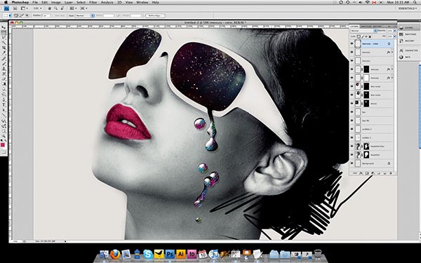Open the Character panel icon

tap(408, 50)
